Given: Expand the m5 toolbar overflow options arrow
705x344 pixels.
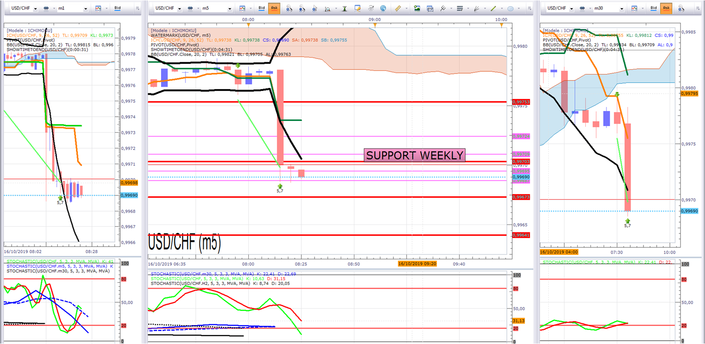Looking at the screenshot, I should tap(529, 8).
